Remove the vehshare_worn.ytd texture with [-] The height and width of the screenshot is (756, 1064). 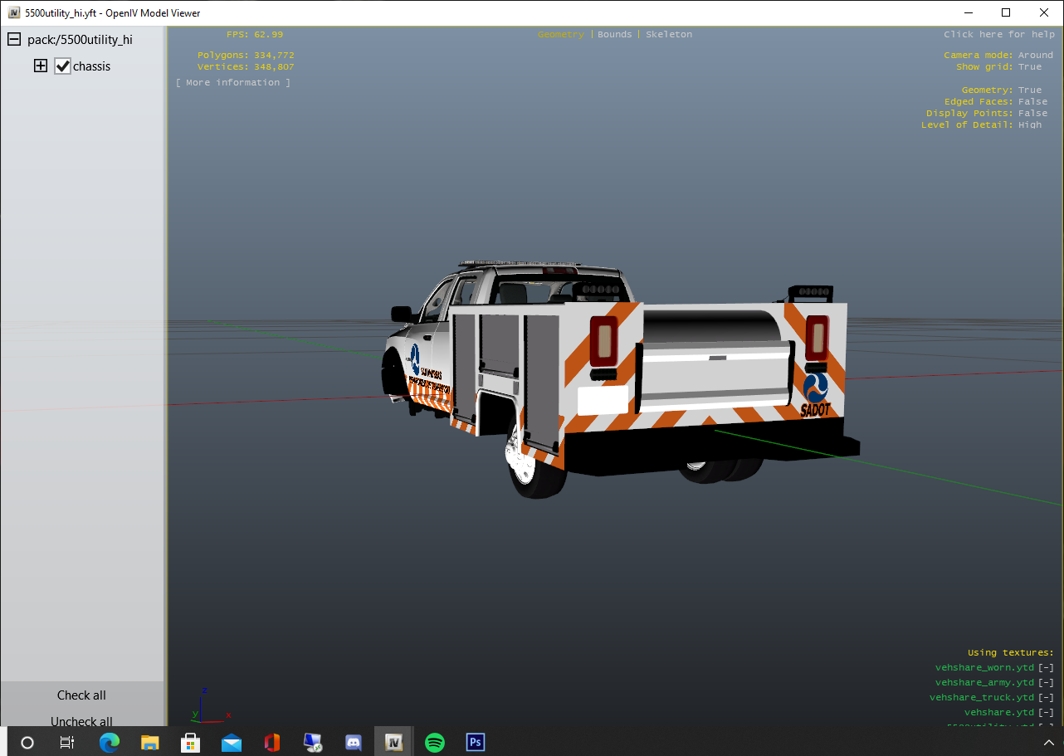coord(1046,667)
